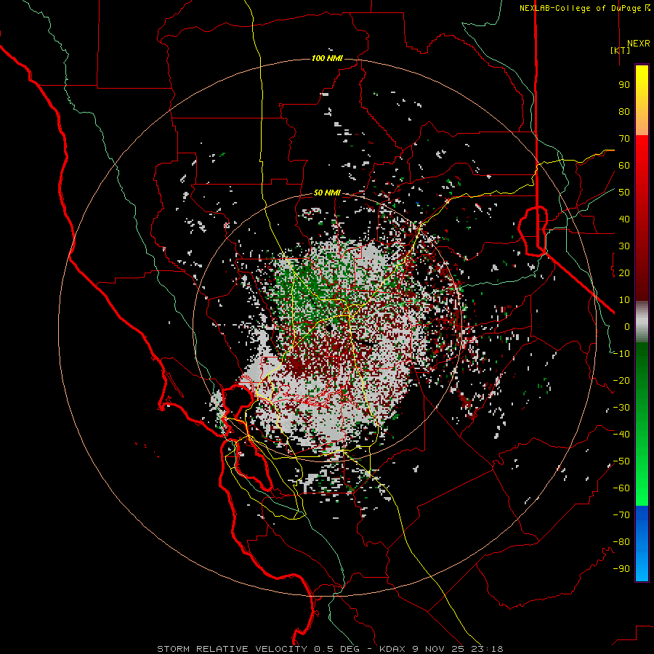Click the "100 NMI" range ring label
This screenshot has width=654, height=654.
pos(327,58)
